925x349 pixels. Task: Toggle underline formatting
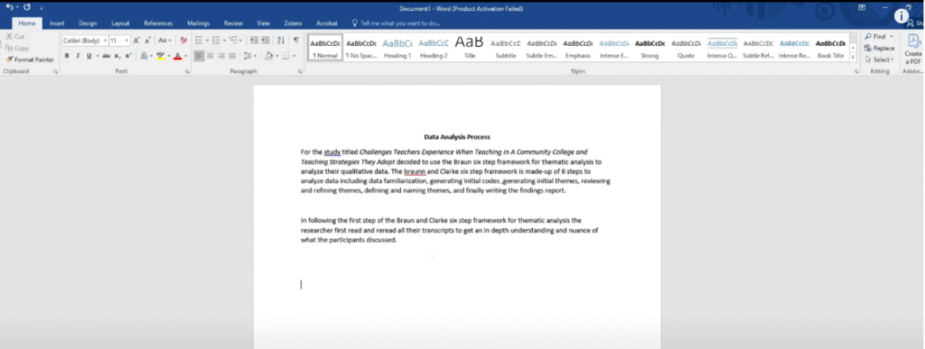(x=89, y=56)
